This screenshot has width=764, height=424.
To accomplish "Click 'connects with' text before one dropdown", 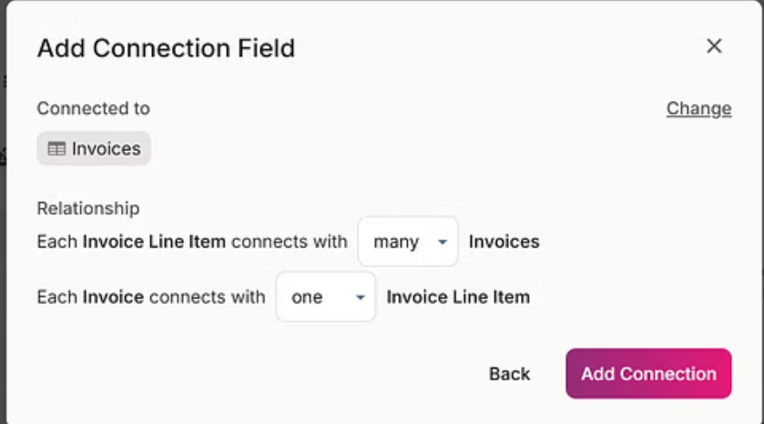I will click(x=207, y=297).
